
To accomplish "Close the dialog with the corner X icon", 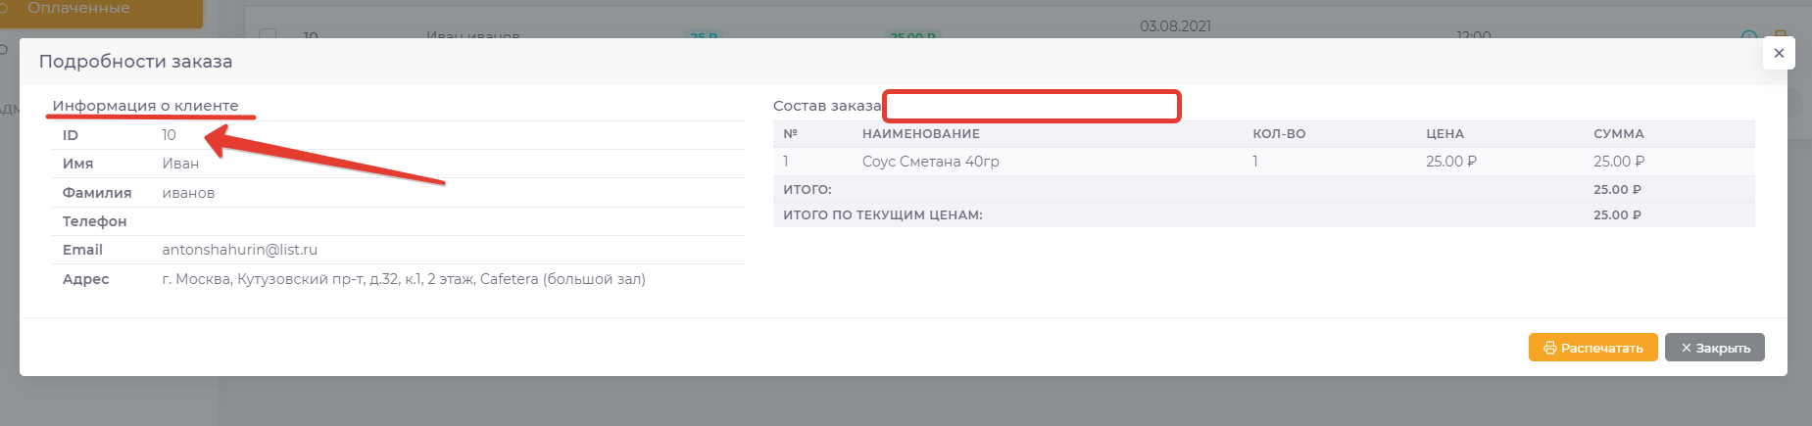I will tap(1779, 53).
